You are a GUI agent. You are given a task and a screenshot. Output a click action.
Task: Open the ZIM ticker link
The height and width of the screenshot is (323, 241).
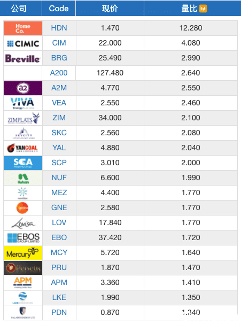point(59,118)
